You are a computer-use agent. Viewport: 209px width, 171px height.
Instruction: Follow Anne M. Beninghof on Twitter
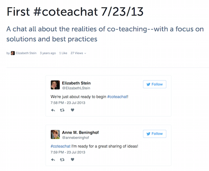155,134
